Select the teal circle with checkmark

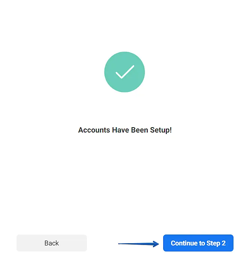(x=124, y=72)
